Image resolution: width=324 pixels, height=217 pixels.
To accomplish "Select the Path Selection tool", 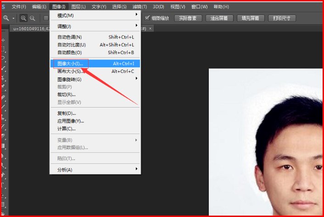I will point(4,195).
